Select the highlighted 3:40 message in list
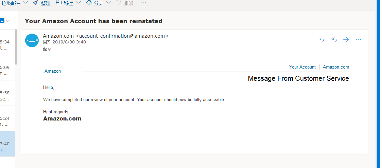Viewport: 380px width, 168px height. pyautogui.click(x=7, y=144)
